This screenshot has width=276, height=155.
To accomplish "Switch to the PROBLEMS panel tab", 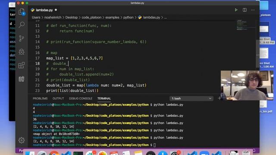I will click(40, 99).
